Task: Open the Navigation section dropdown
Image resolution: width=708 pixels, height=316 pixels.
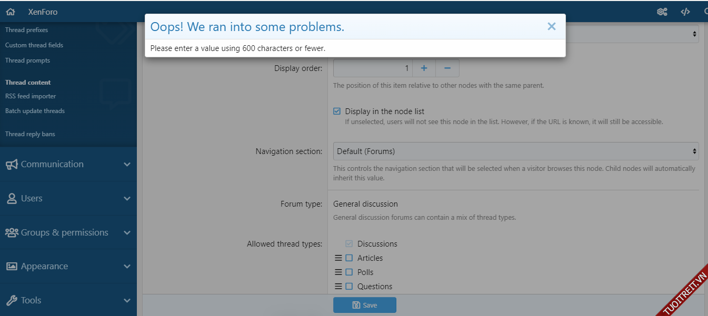Action: [x=516, y=151]
